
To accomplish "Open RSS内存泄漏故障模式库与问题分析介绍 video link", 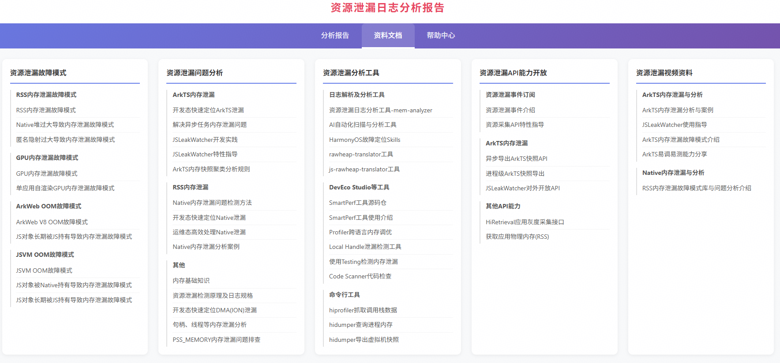I will (697, 188).
